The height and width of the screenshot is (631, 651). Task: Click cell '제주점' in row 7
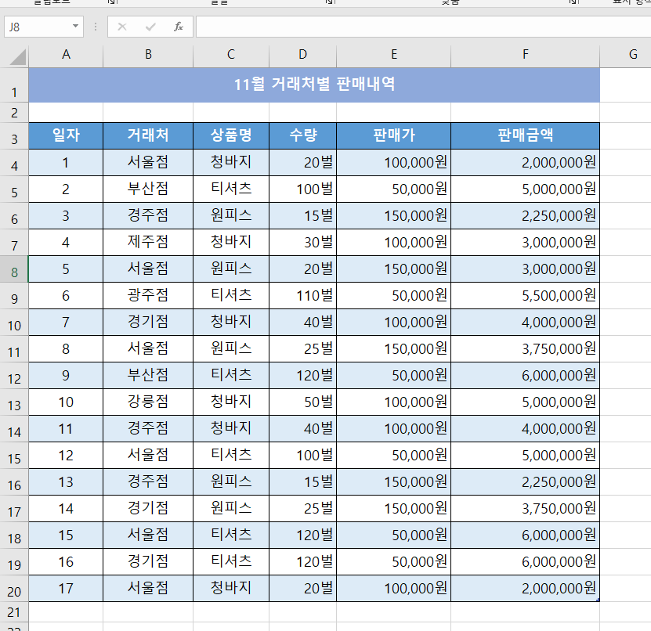(148, 242)
